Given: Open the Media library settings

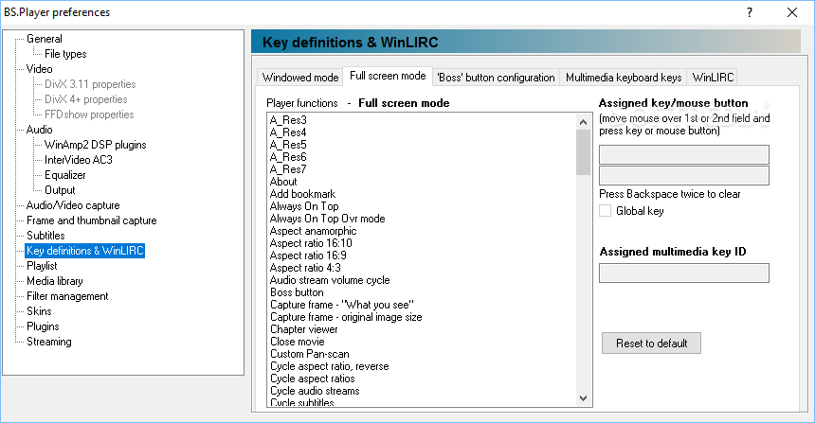Looking at the screenshot, I should click(55, 281).
